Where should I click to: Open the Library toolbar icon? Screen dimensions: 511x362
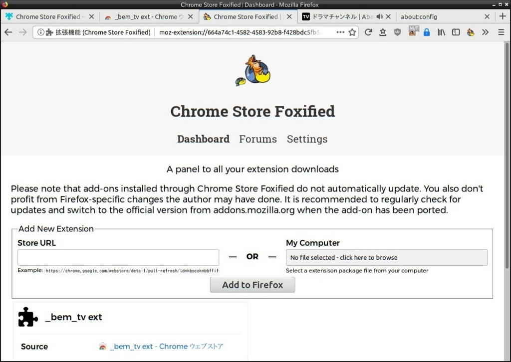pyautogui.click(x=441, y=32)
